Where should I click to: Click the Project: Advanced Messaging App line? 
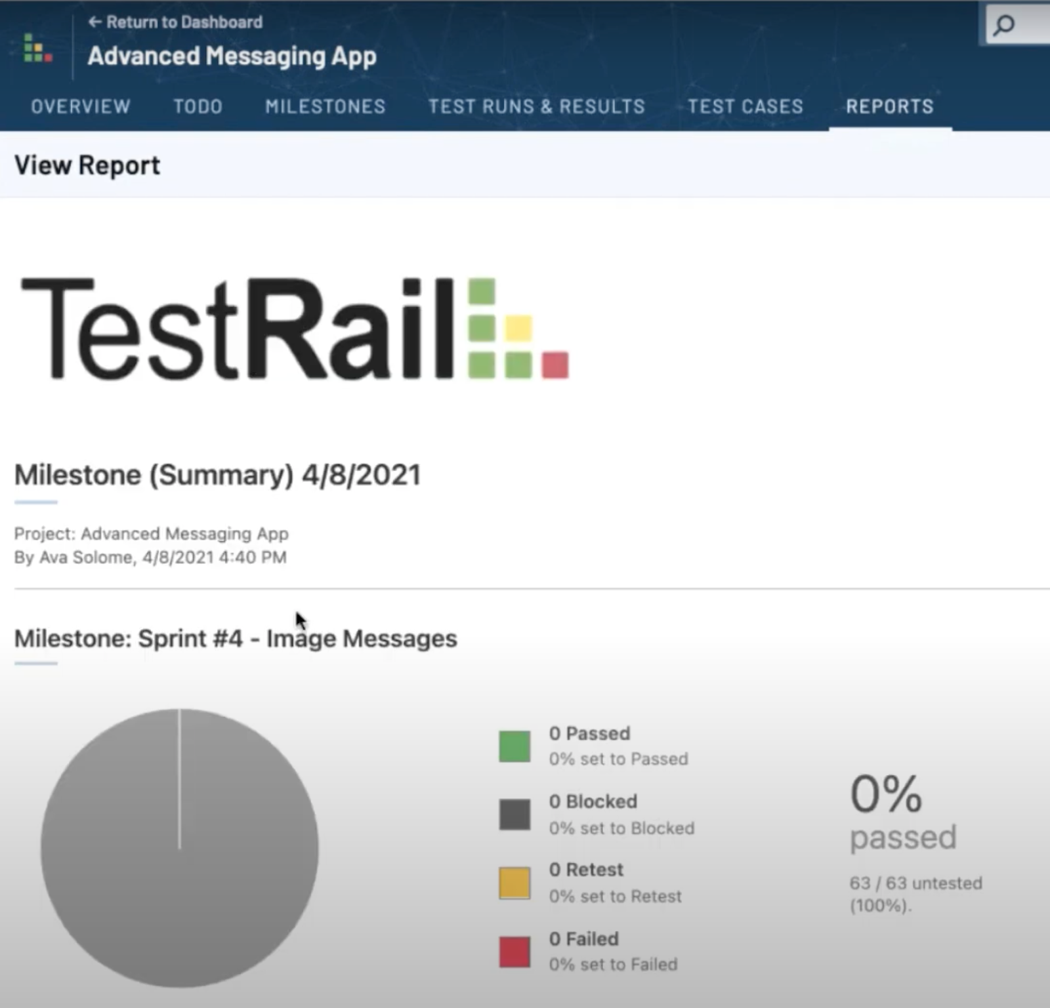tap(152, 534)
